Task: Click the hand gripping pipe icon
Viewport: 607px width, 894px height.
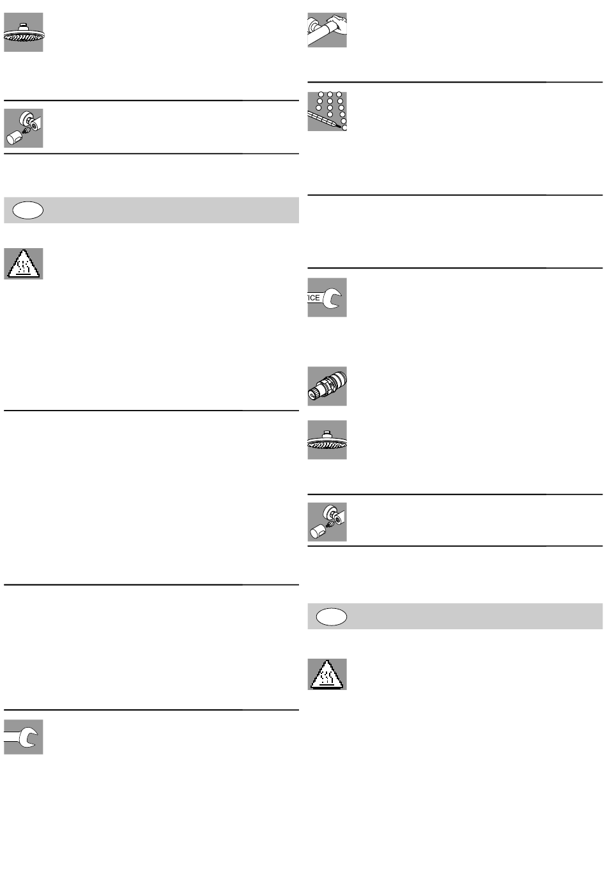Action: point(327,30)
